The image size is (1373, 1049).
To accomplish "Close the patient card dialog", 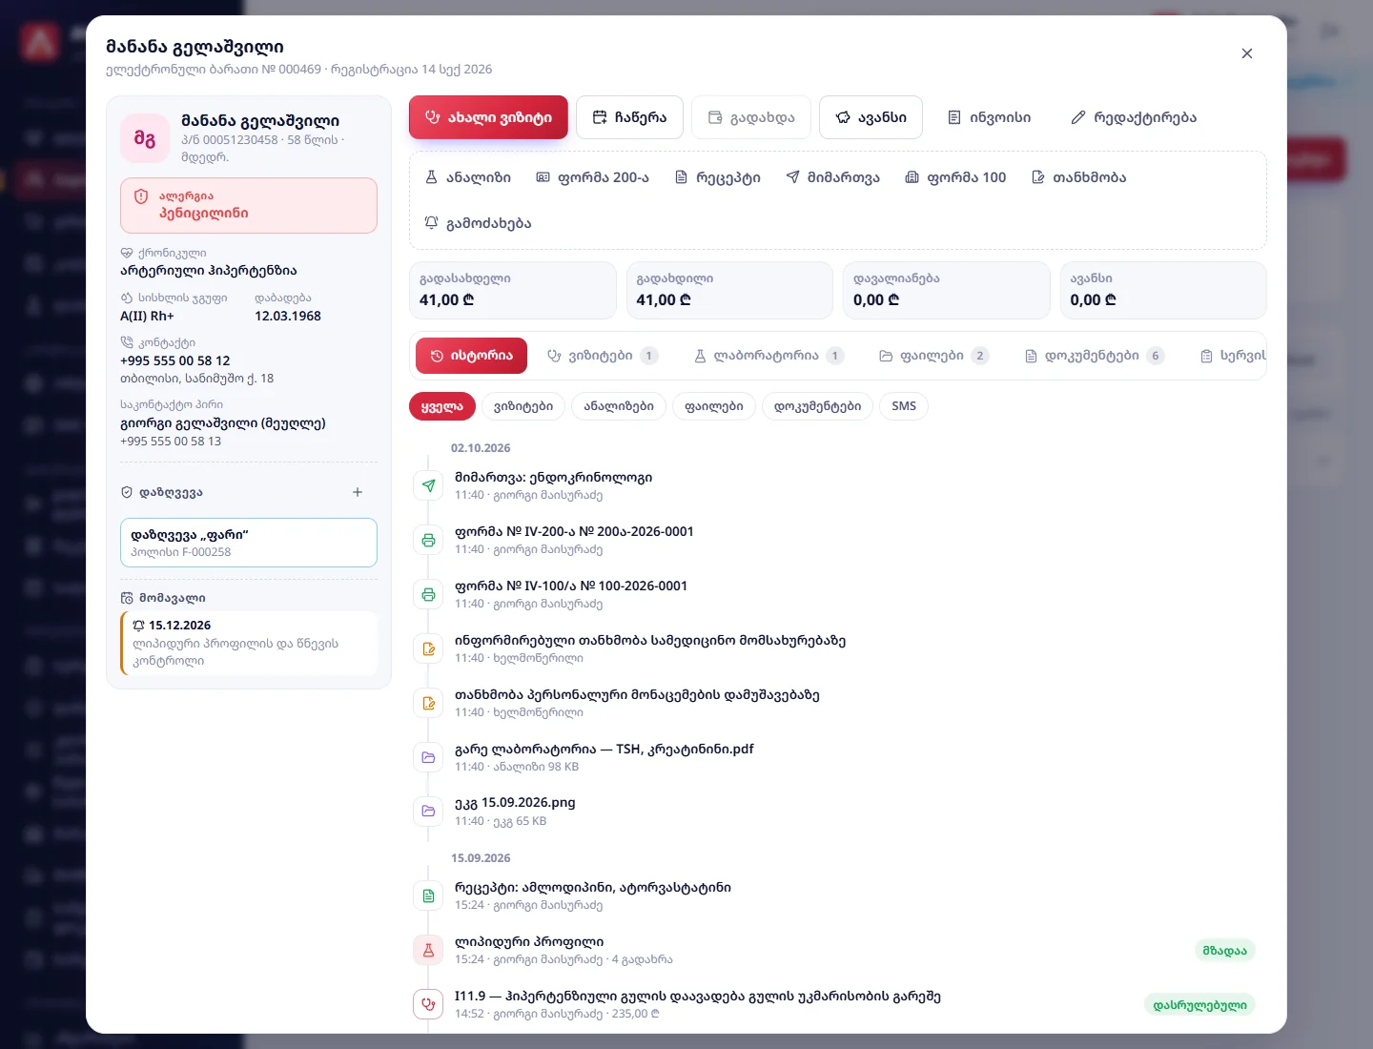I will [x=1247, y=53].
